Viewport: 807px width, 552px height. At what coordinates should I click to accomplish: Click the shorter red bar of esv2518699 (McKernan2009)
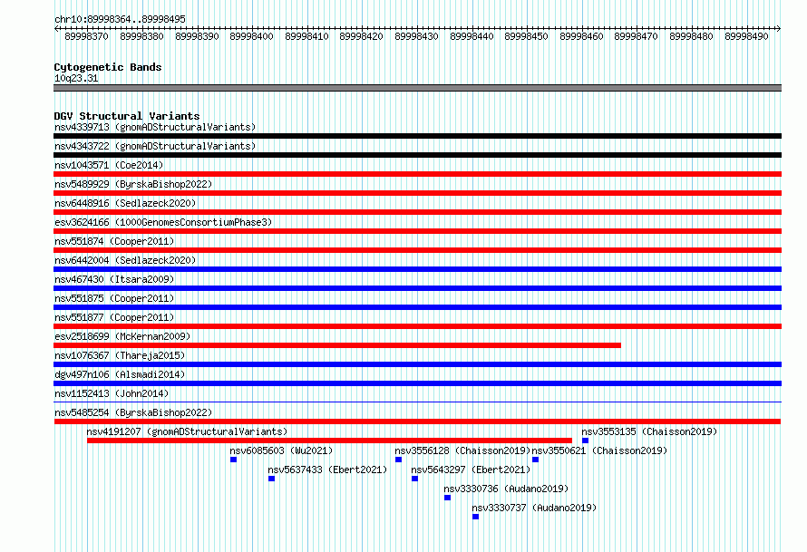(337, 345)
